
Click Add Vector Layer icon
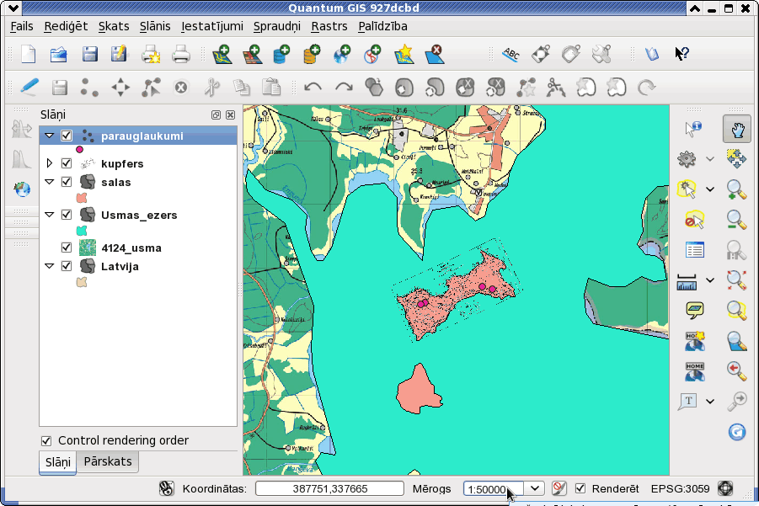pyautogui.click(x=222, y=54)
